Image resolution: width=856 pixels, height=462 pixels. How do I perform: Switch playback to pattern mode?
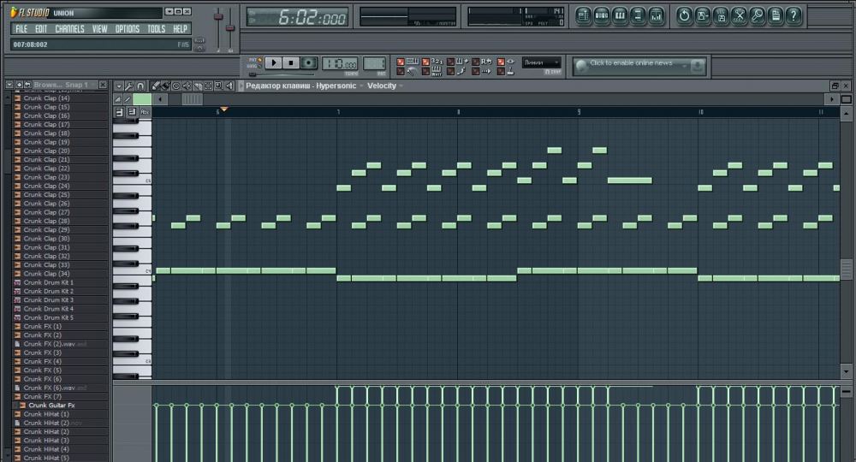pyautogui.click(x=259, y=59)
